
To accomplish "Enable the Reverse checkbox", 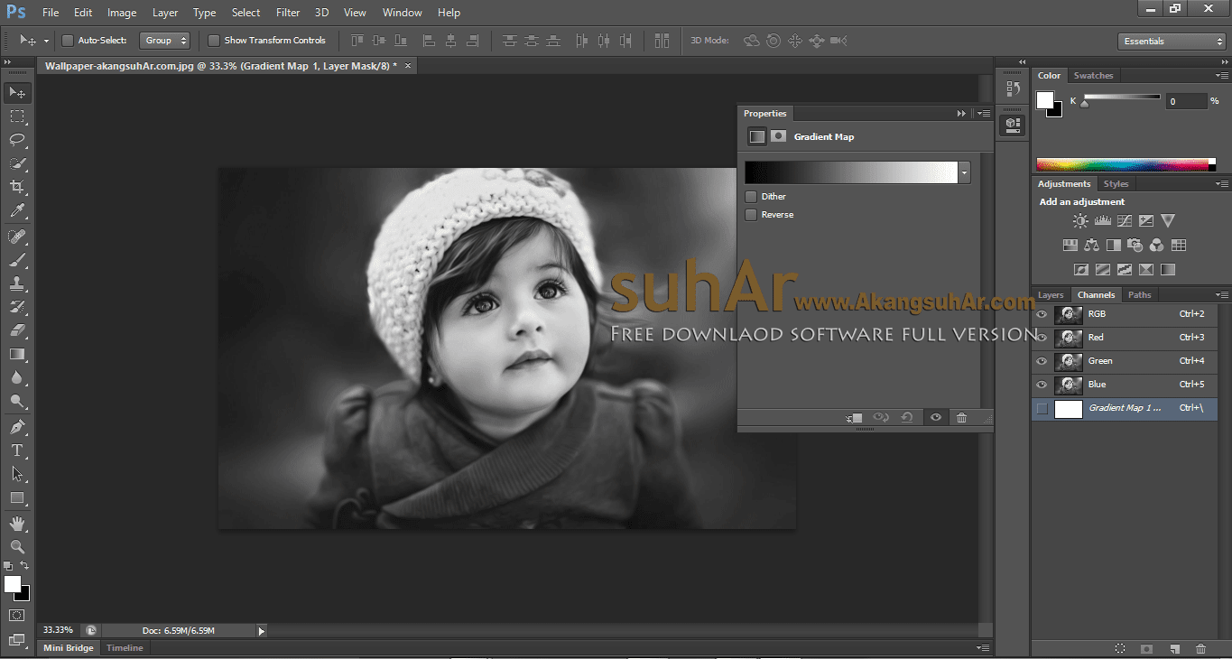I will pos(751,215).
